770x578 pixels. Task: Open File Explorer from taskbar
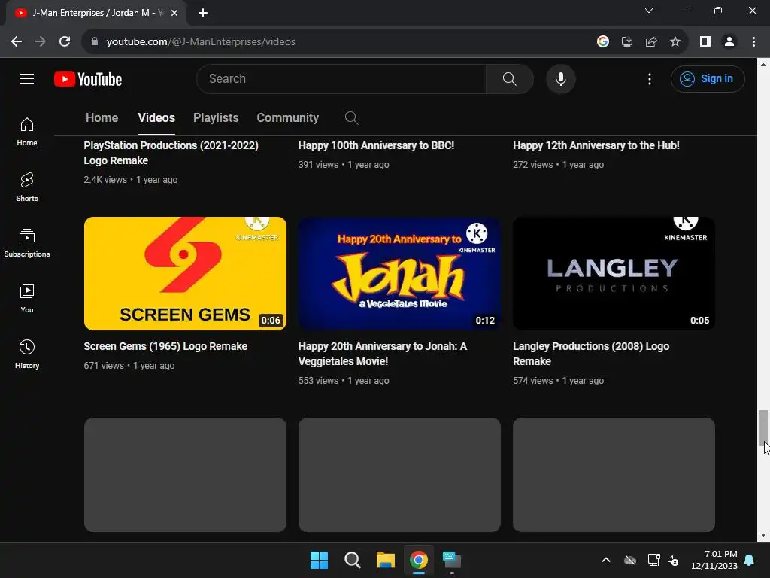click(x=386, y=560)
